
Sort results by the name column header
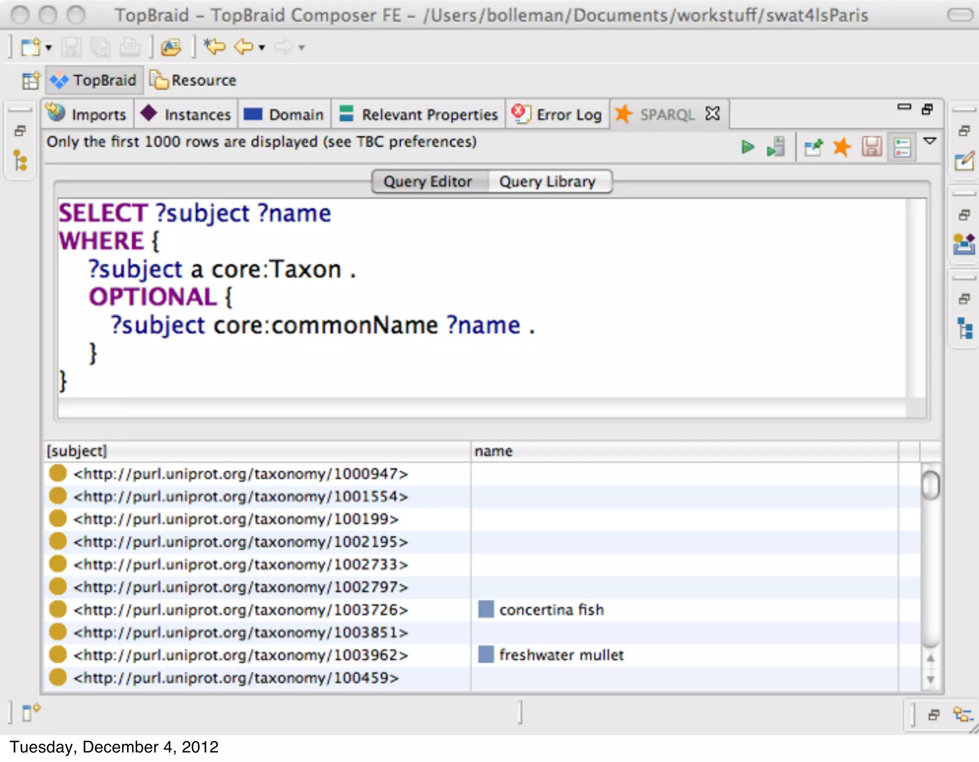tap(493, 451)
